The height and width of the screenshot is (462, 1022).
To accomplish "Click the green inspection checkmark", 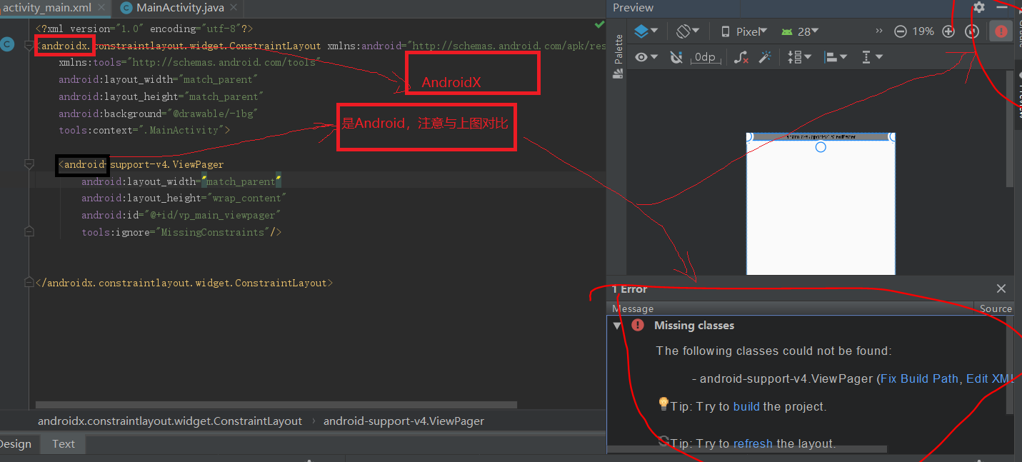I will coord(599,25).
